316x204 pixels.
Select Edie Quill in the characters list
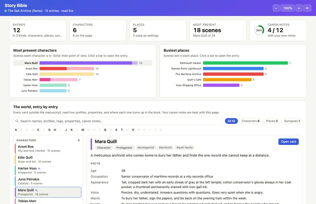48,160
